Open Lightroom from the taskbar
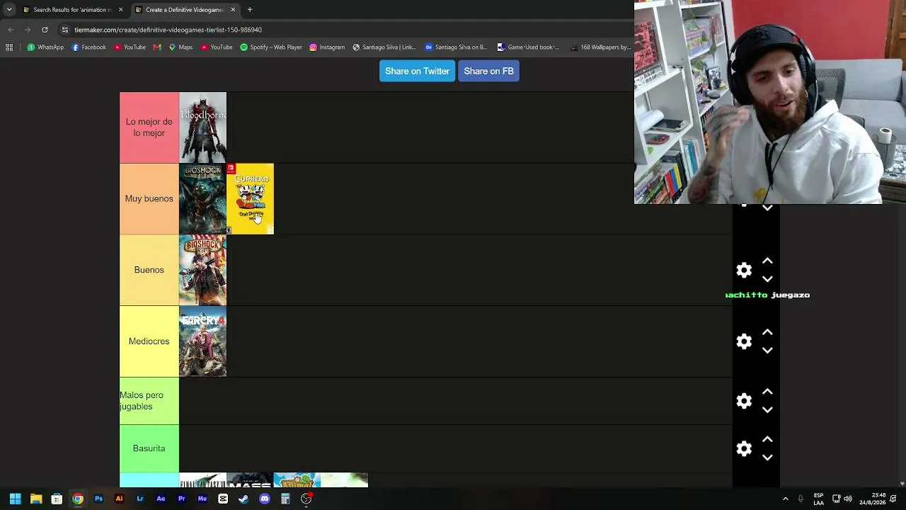Image resolution: width=906 pixels, height=510 pixels. (x=140, y=499)
